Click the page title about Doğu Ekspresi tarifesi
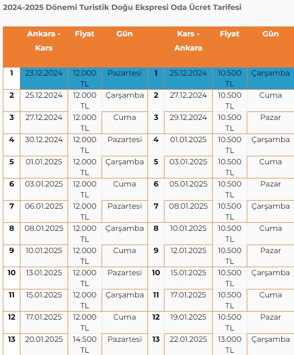The width and height of the screenshot is (294, 355). click(122, 8)
